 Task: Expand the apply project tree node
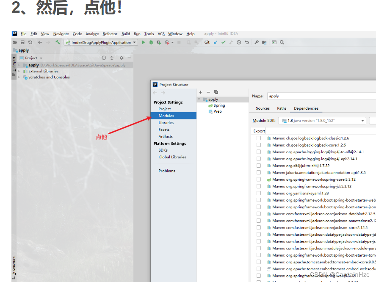pyautogui.click(x=19, y=65)
